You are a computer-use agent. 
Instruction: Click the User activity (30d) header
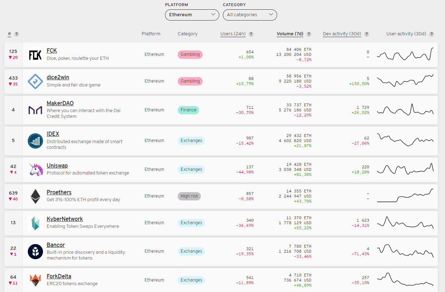(406, 34)
